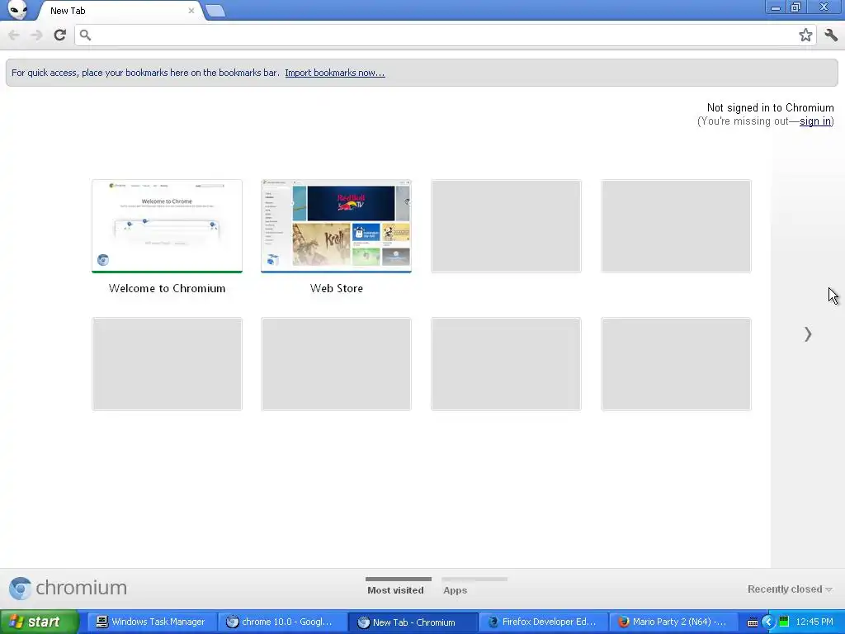This screenshot has height=634, width=845.
Task: Bookmark this page with the star icon
Action: (x=805, y=35)
